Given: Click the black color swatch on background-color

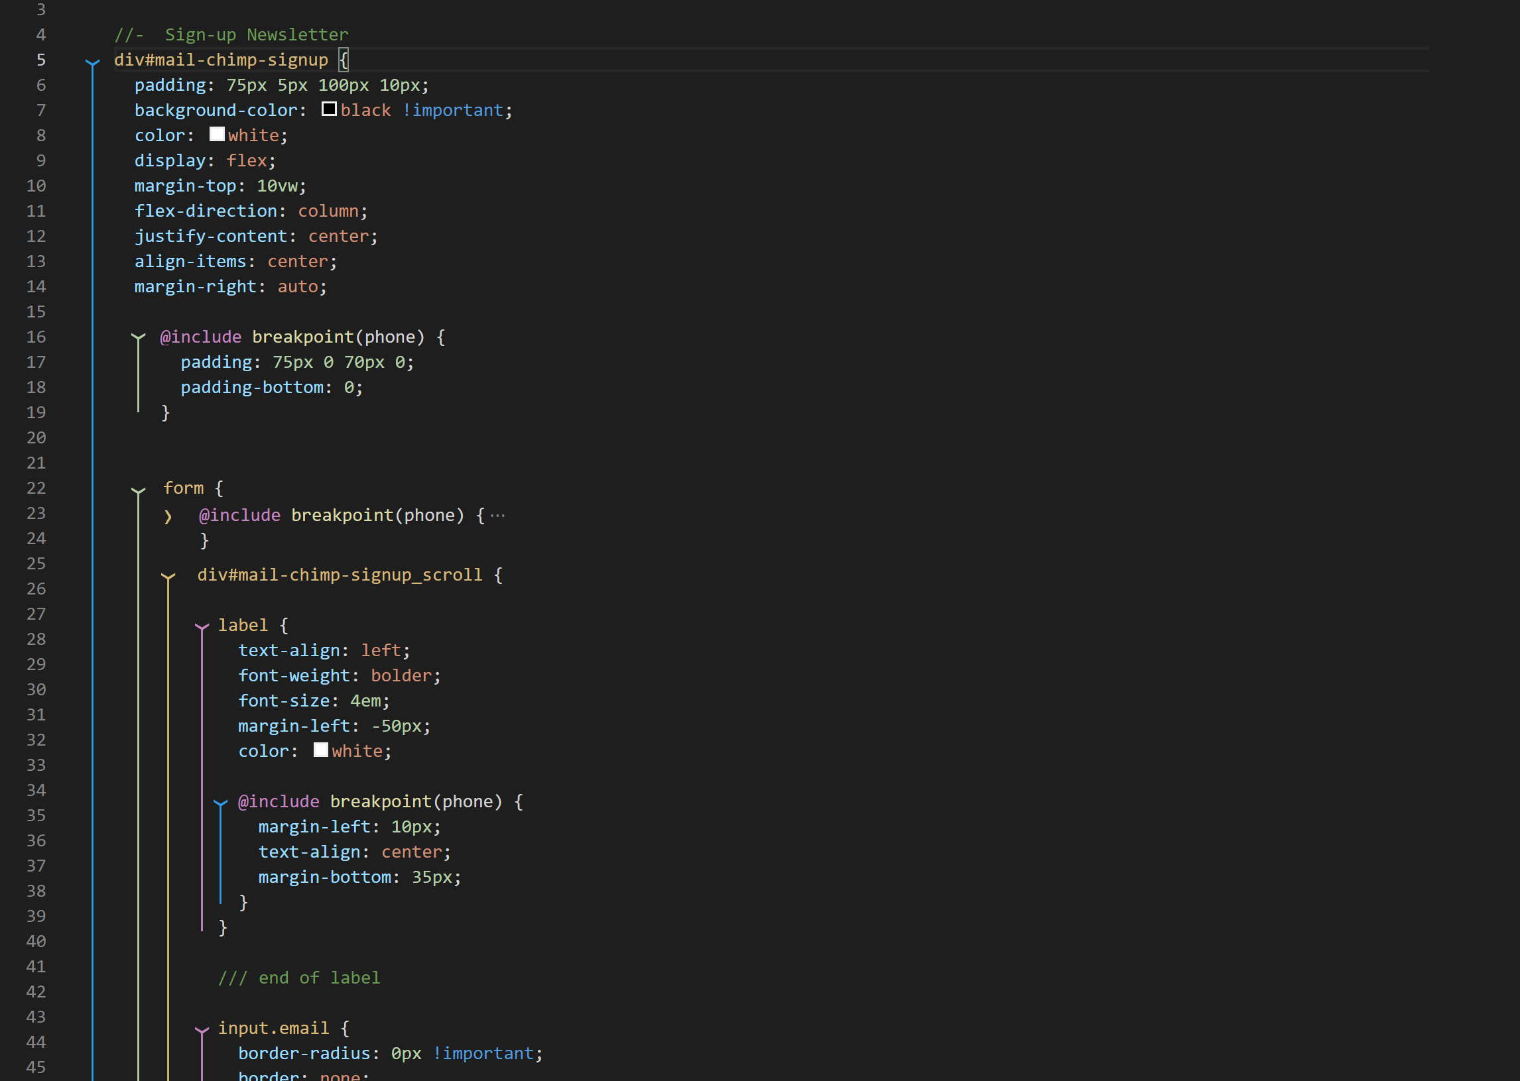Looking at the screenshot, I should (328, 109).
